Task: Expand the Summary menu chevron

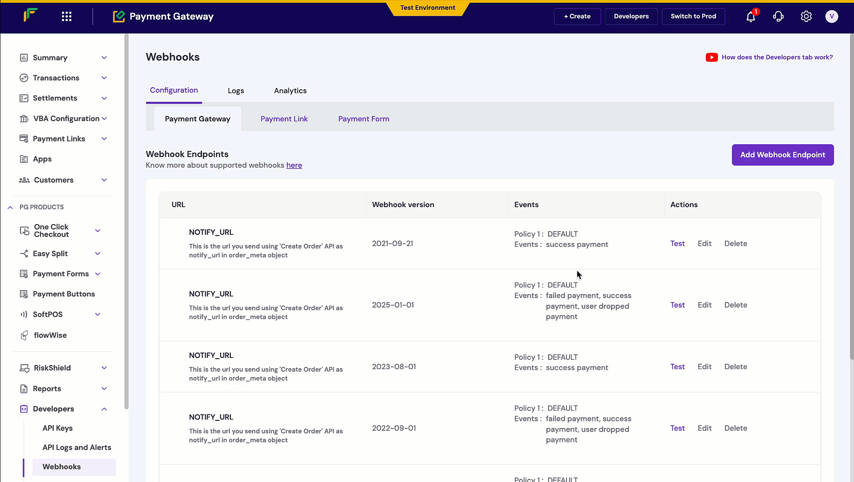Action: click(x=104, y=58)
